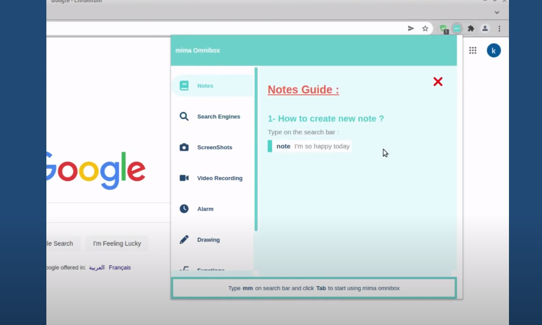Click the green shield extension icon

click(x=443, y=28)
